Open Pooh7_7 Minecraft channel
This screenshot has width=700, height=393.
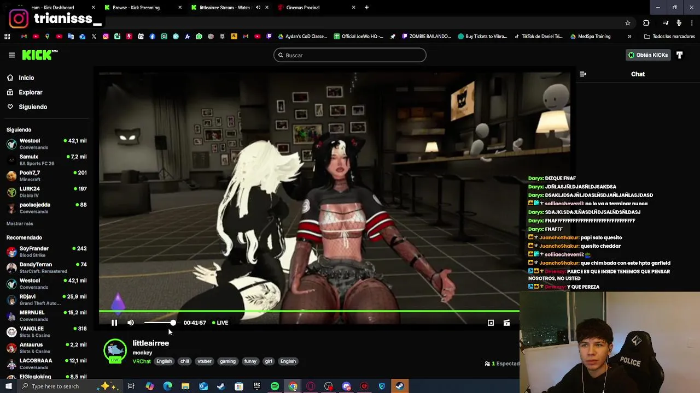pyautogui.click(x=46, y=176)
